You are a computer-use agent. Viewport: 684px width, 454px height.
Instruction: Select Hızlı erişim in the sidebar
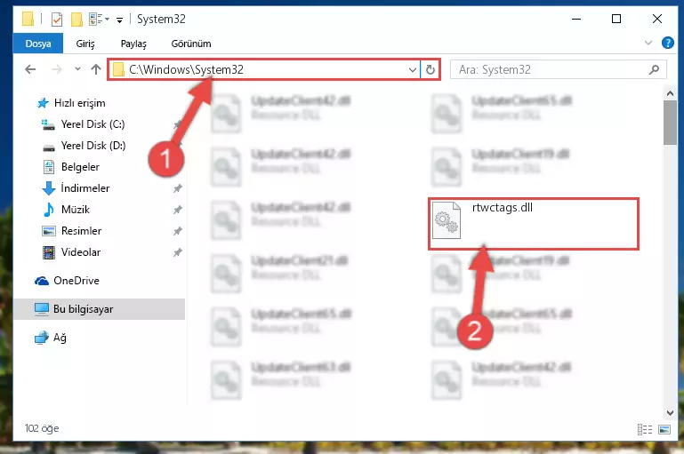point(79,103)
